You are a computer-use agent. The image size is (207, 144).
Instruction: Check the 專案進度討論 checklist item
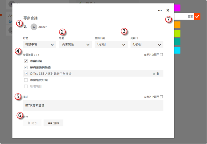(26, 80)
